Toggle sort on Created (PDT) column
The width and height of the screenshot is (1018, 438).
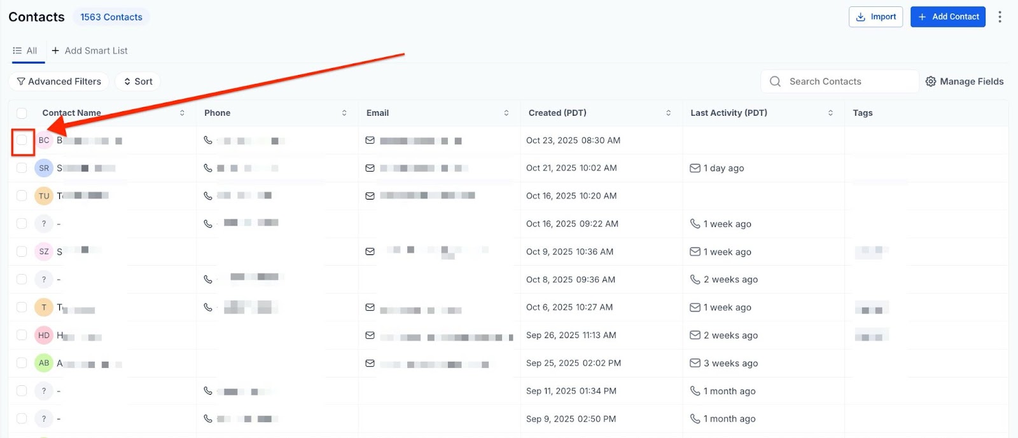point(668,113)
